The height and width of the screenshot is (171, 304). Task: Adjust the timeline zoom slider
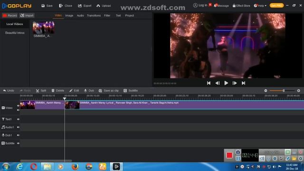(x=284, y=91)
